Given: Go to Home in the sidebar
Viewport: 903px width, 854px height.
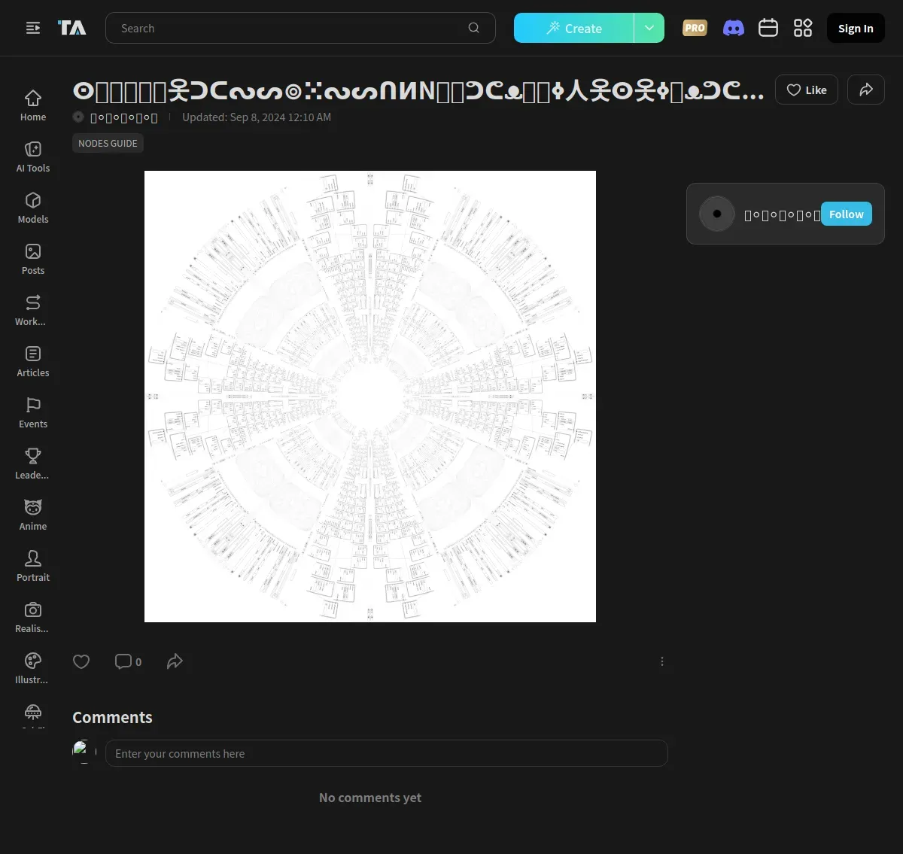Looking at the screenshot, I should coord(33,106).
